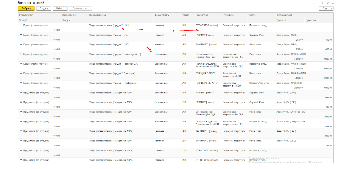Click the window restore icon in title bar
The width and height of the screenshot is (340, 169).
[328, 2]
